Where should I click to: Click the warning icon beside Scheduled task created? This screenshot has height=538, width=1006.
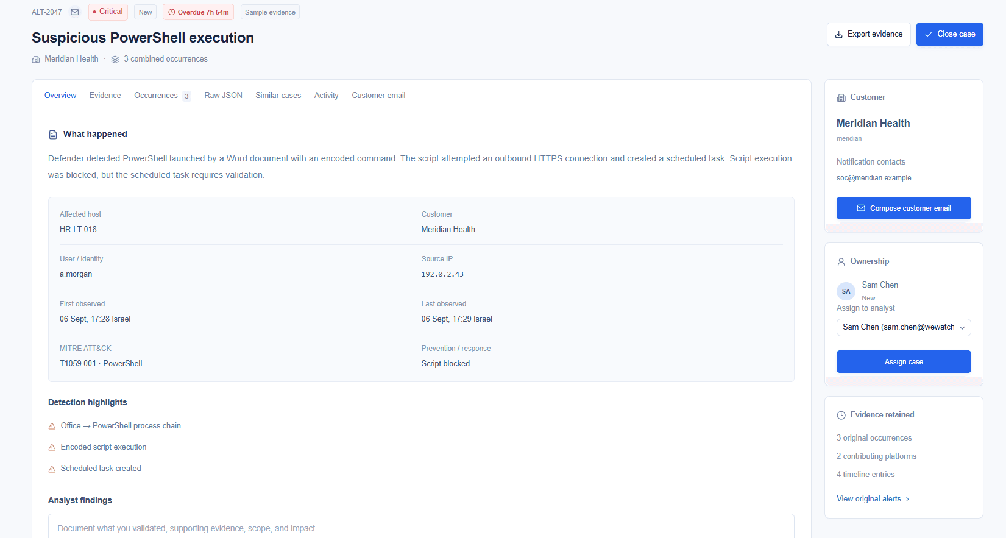[x=52, y=469]
